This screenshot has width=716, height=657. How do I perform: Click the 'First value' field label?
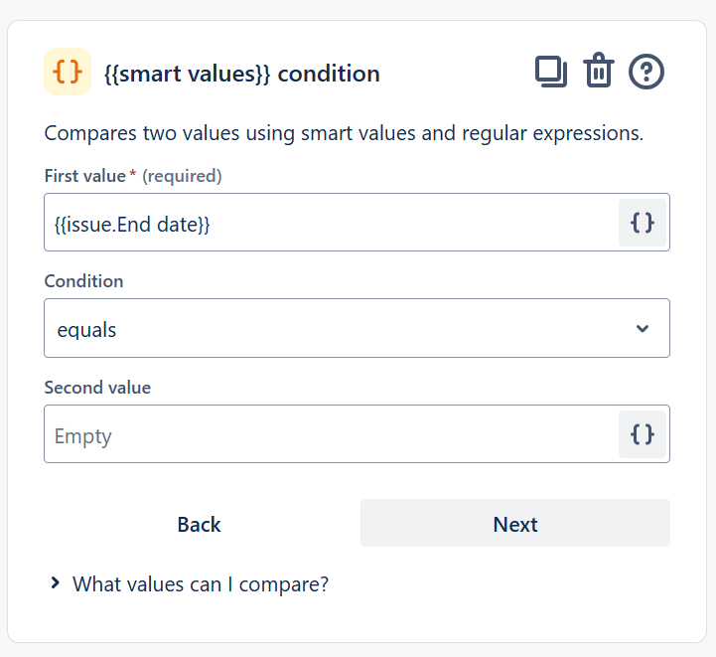point(84,176)
